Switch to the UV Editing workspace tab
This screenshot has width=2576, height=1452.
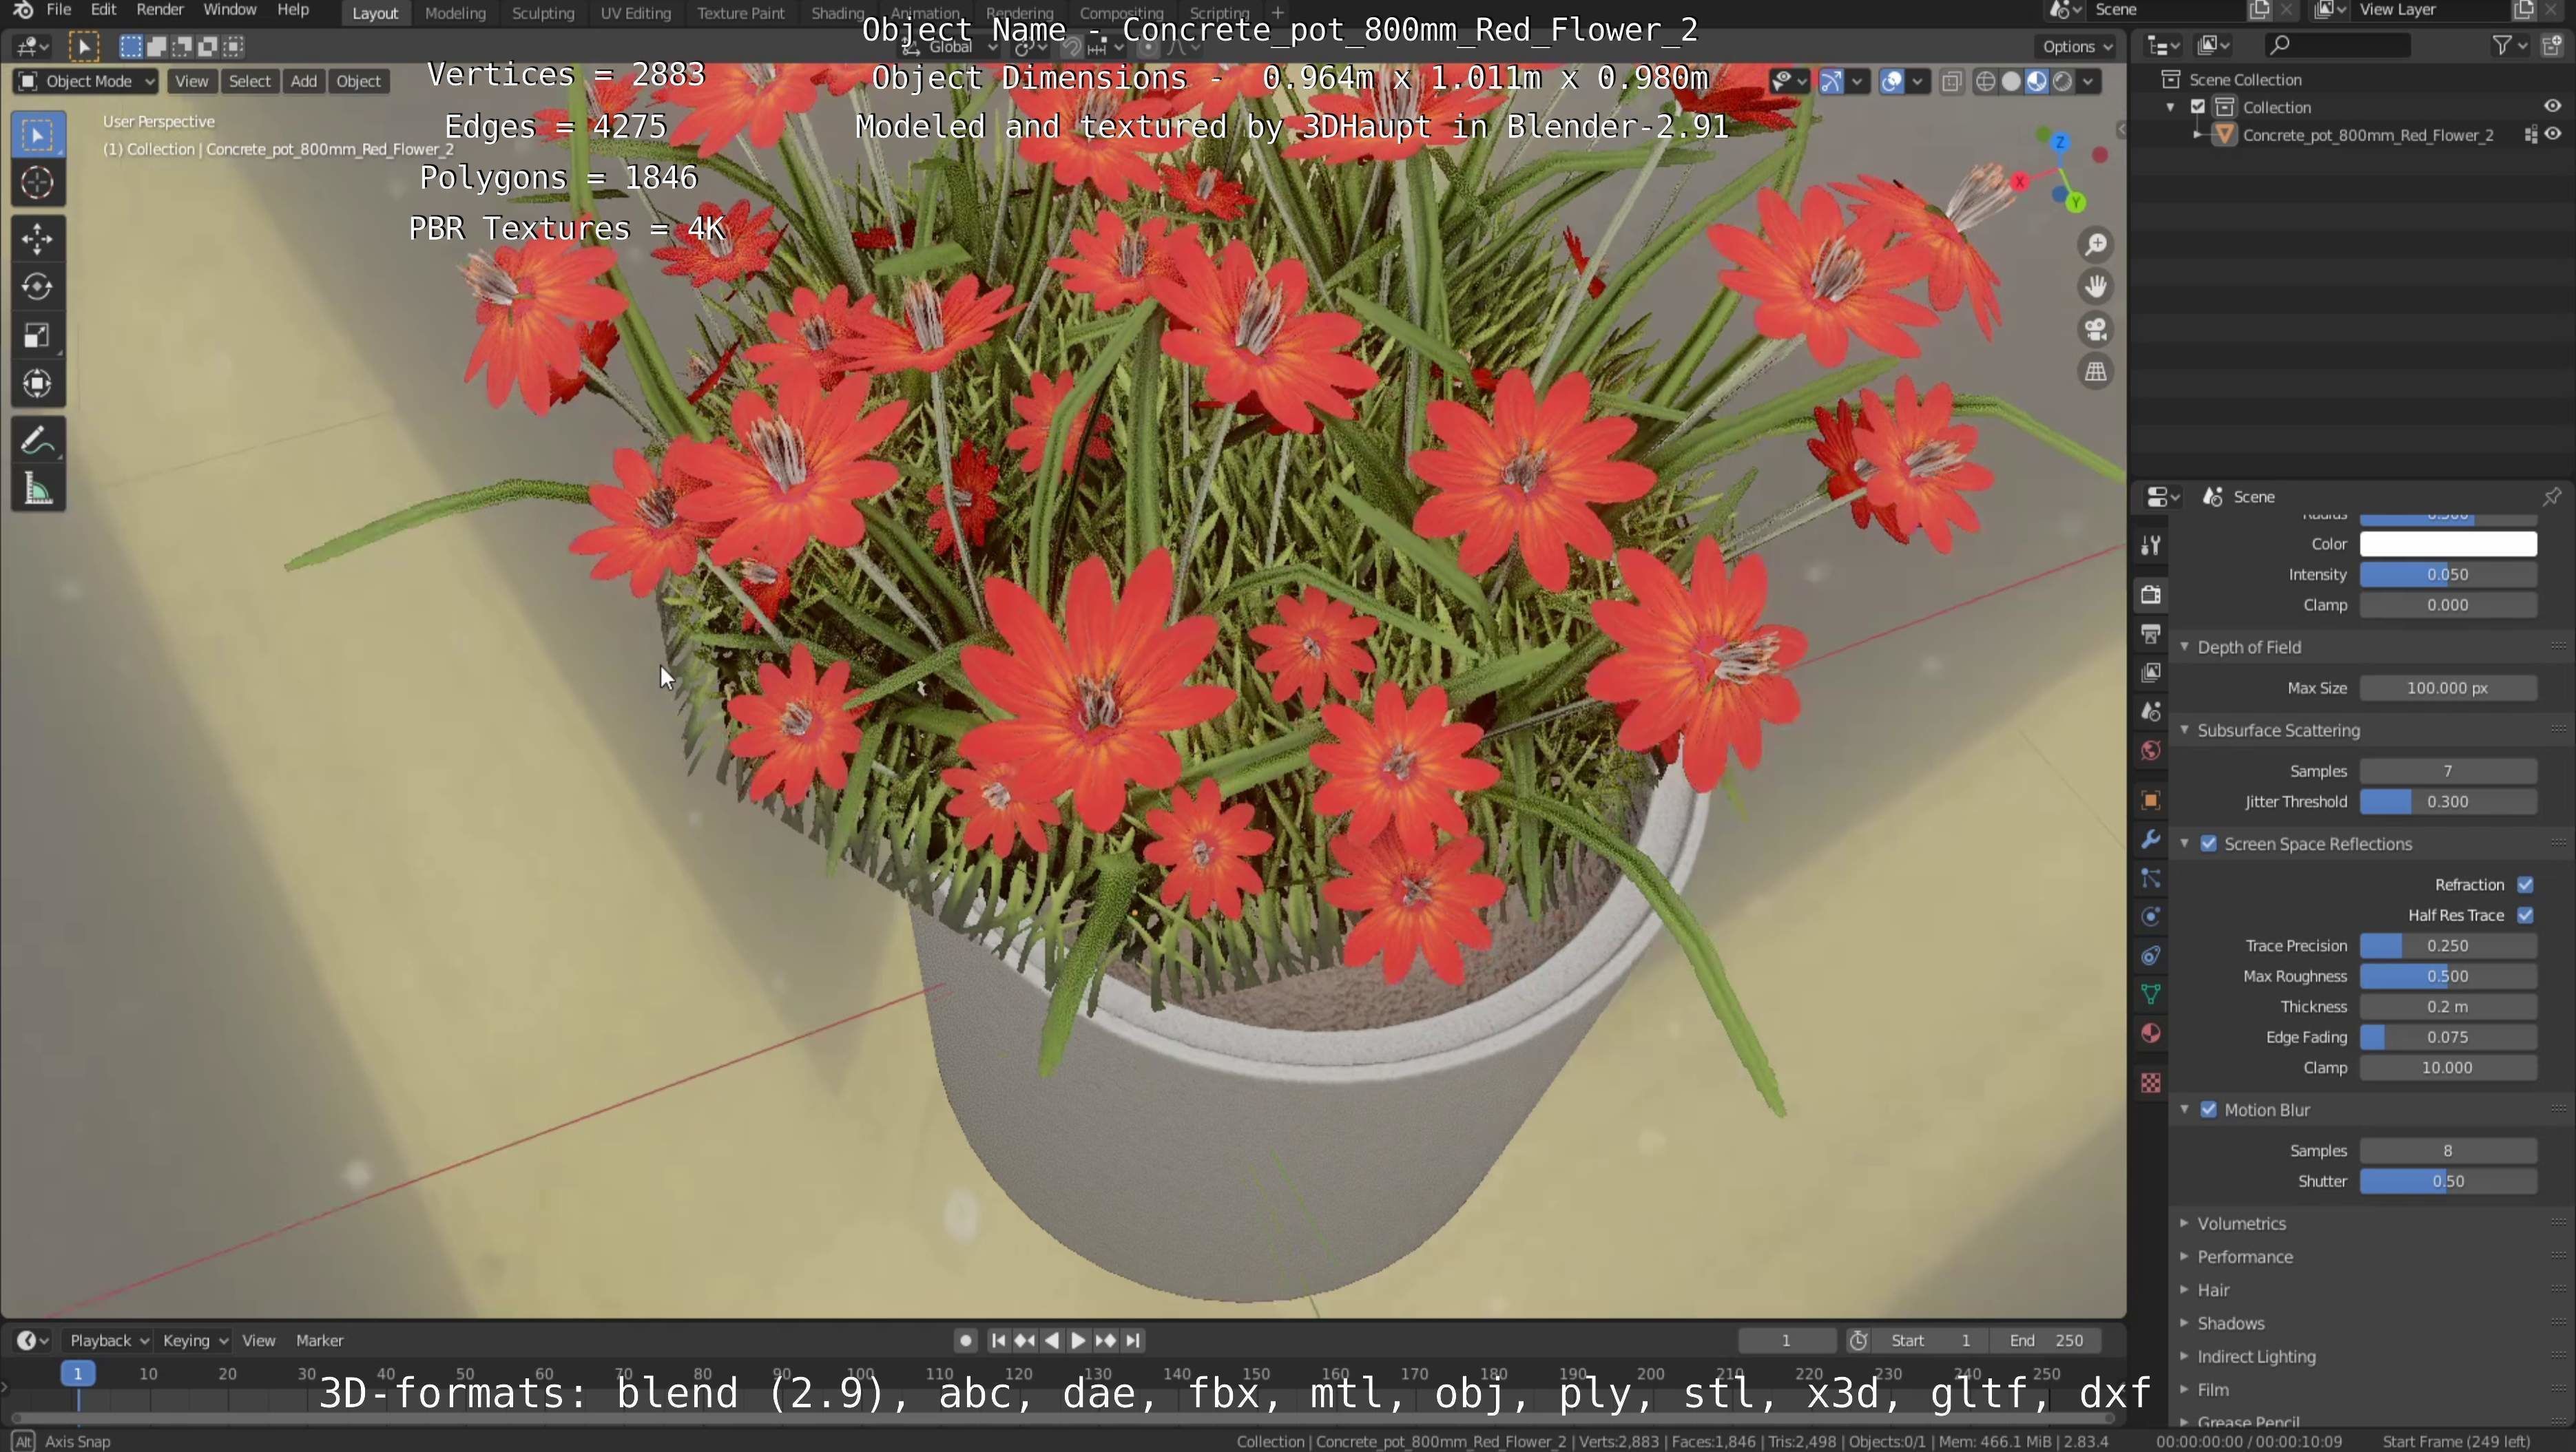tap(635, 13)
